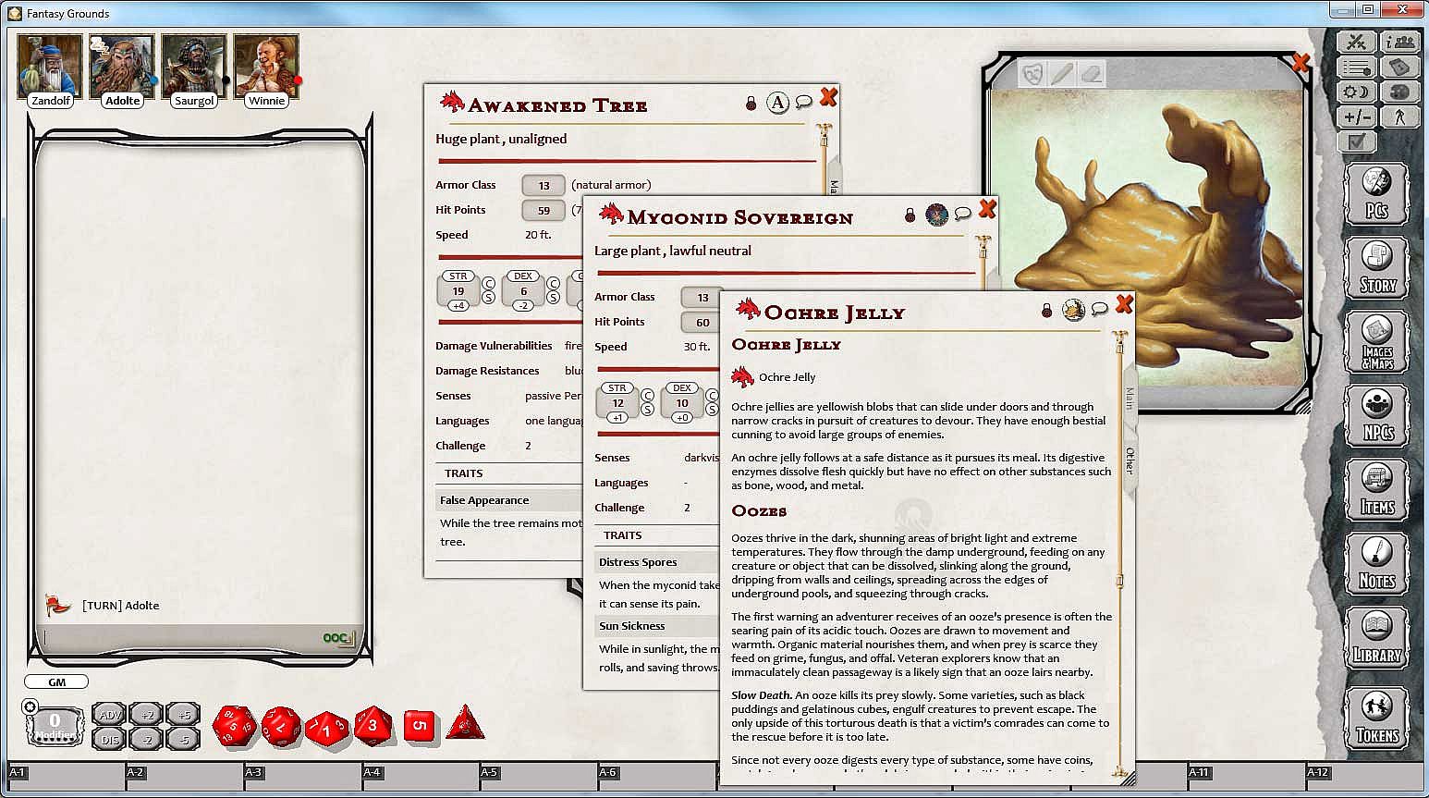The height and width of the screenshot is (798, 1429).
Task: Open the module book icon in sidebar
Action: tap(1400, 68)
